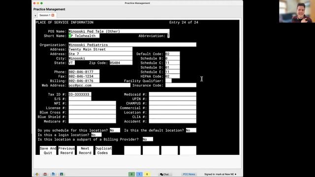Screen dimensions: 315x177
Task: Click the Schedule B field
Action: coord(173,58)
